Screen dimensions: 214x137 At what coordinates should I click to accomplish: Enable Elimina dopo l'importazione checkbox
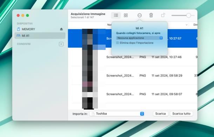[x=118, y=43]
